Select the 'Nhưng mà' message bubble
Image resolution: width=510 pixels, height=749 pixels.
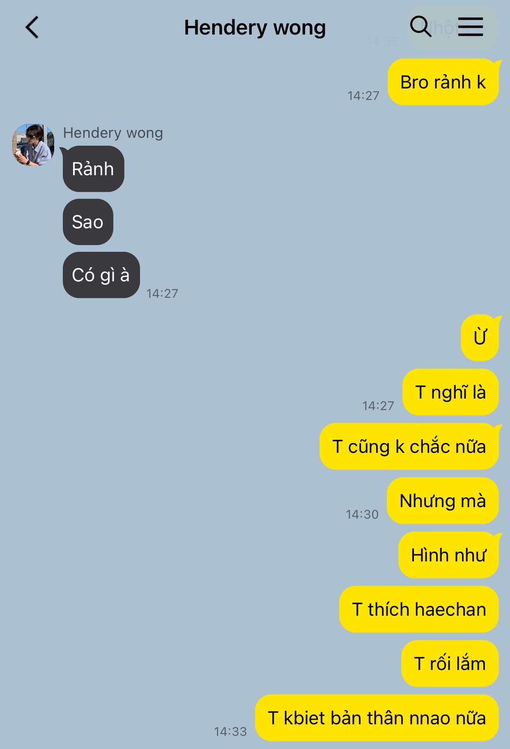click(x=443, y=501)
